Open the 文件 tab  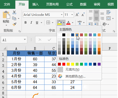7,4
